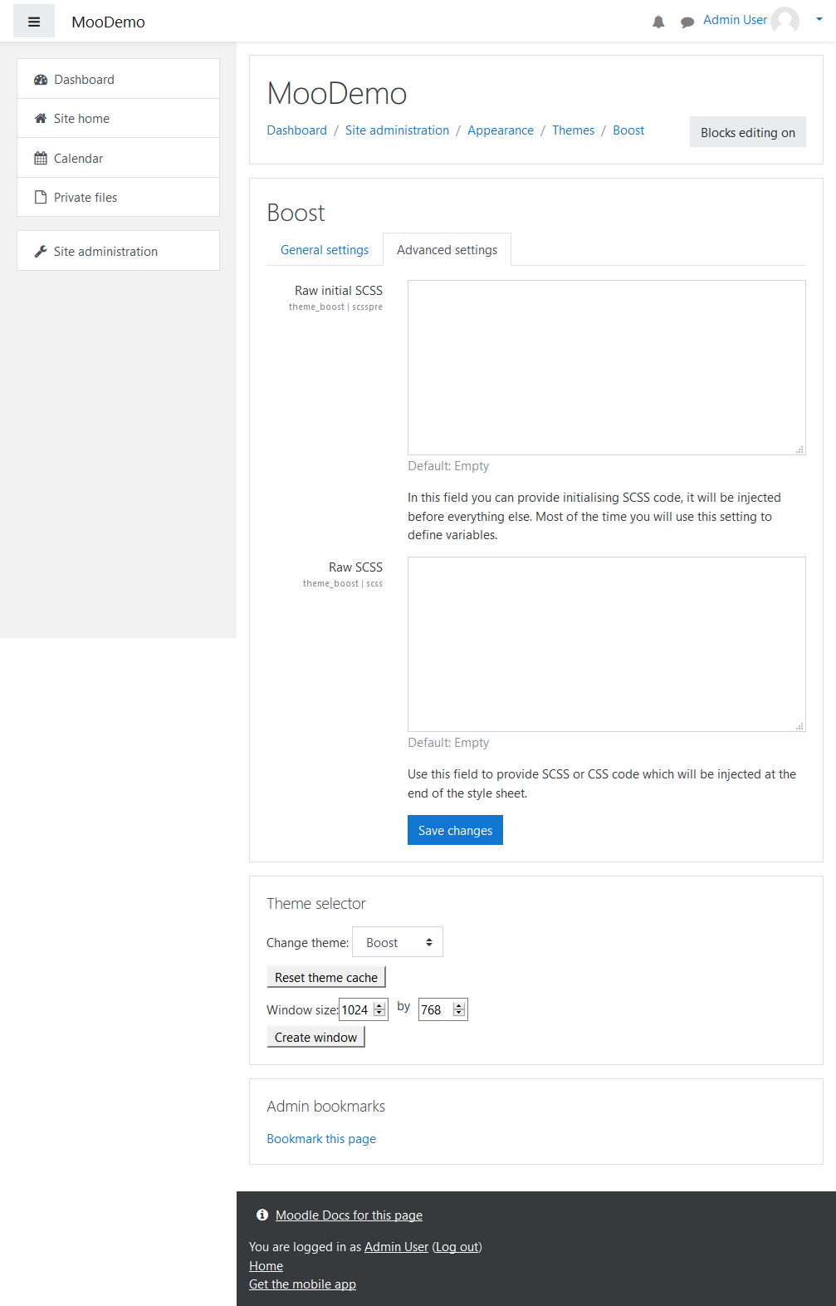Click the Site administration wrench icon
Viewport: 836px width, 1306px height.
point(41,252)
